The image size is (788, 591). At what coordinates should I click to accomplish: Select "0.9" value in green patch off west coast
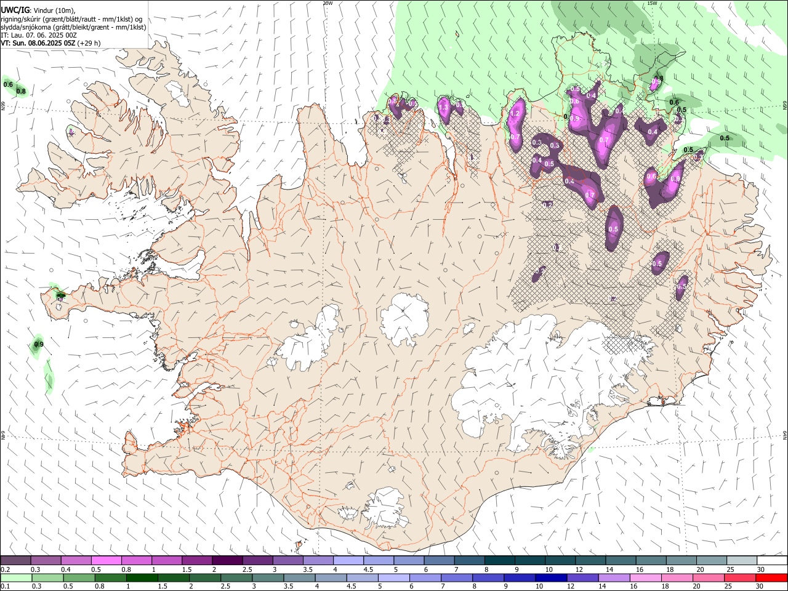click(x=38, y=345)
